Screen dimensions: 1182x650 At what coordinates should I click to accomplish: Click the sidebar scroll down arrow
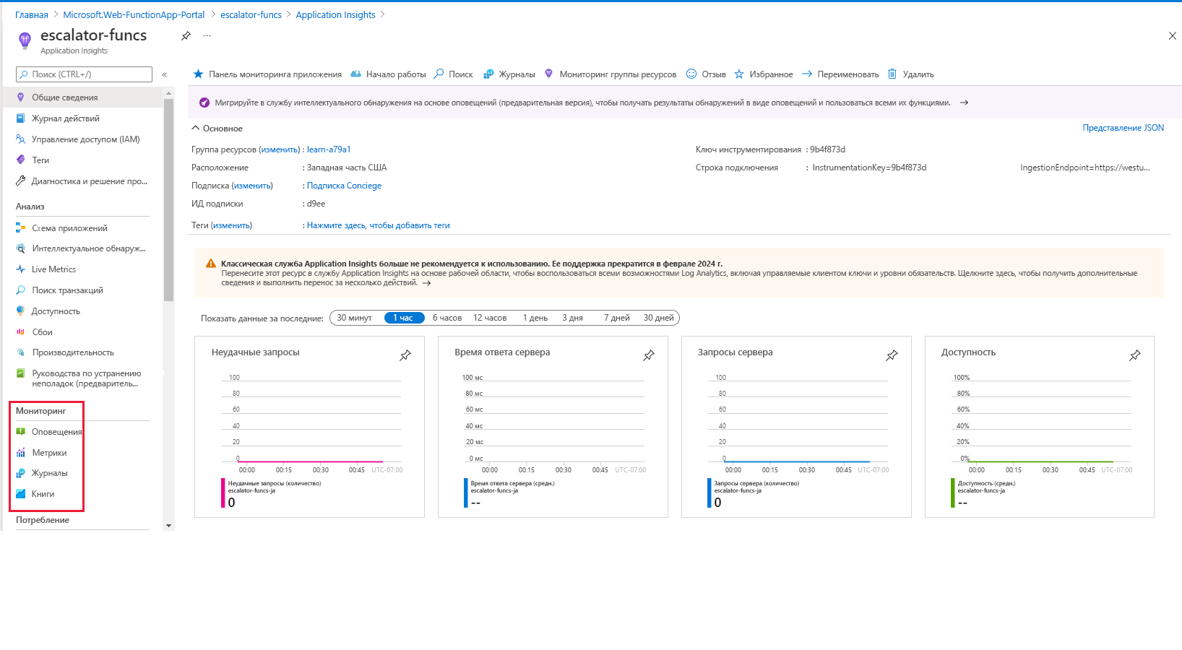(x=169, y=526)
